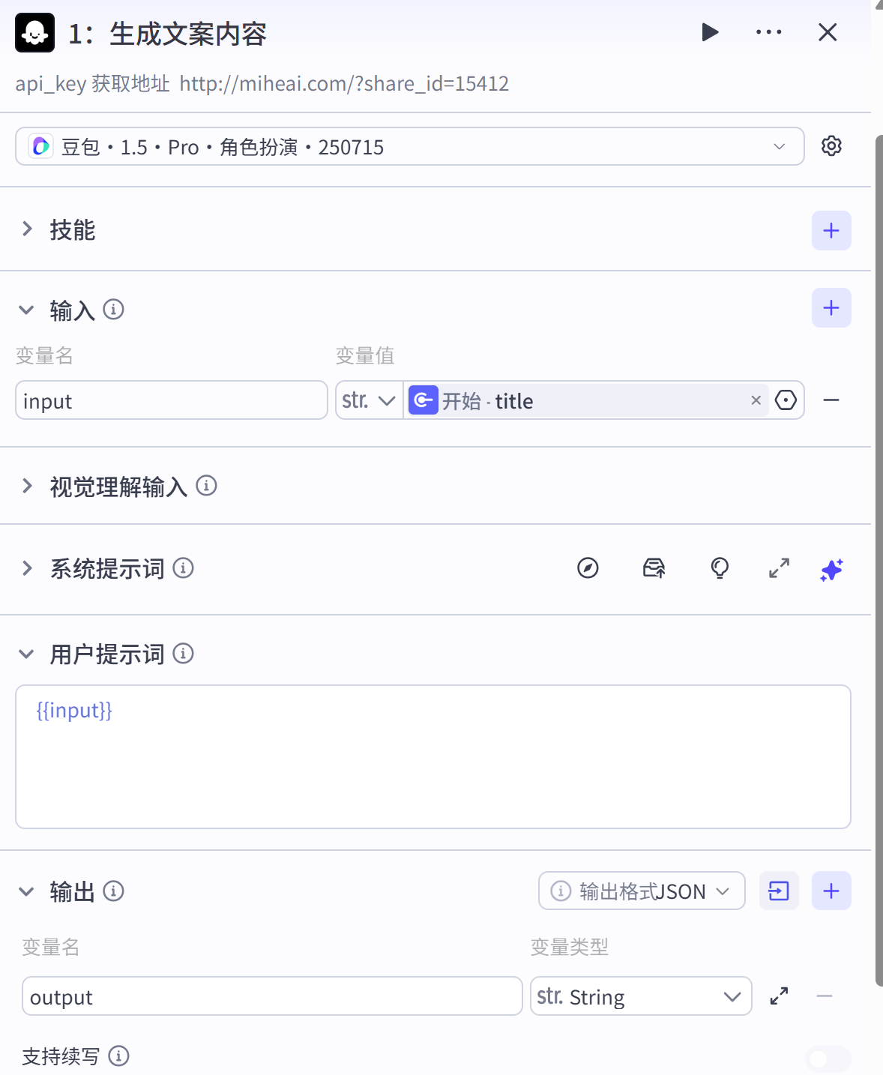Clear the 开始 title reference value
883x1075 pixels.
click(x=756, y=400)
